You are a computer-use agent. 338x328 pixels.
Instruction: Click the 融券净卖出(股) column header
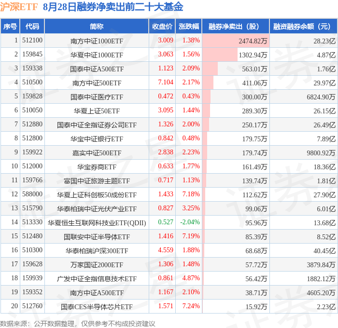[x=236, y=26]
